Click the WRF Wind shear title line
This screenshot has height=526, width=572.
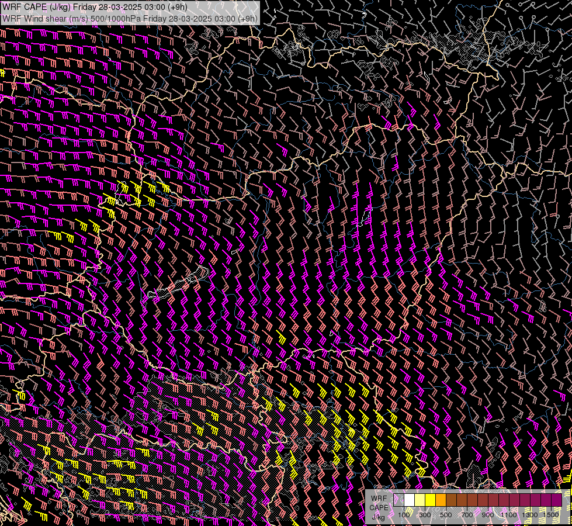click(130, 19)
